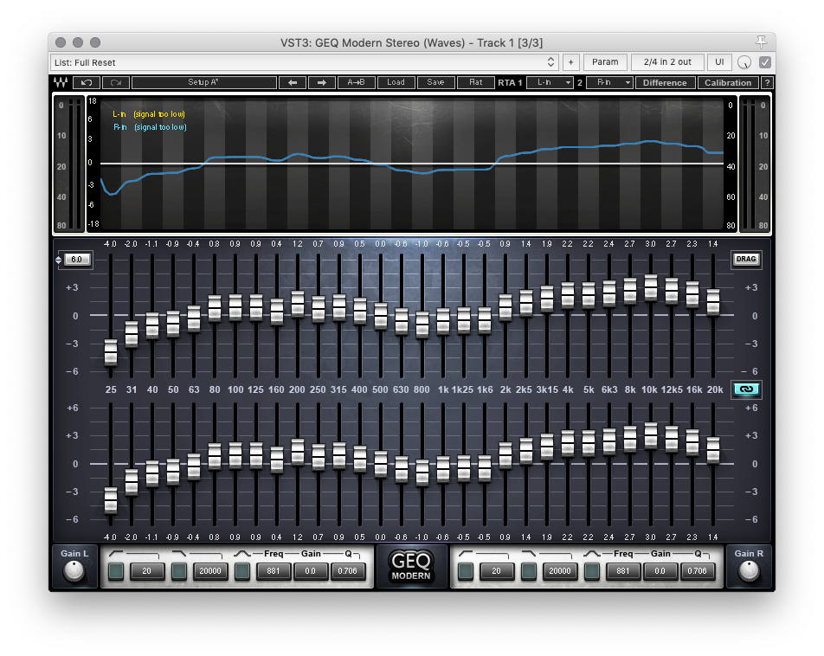Open the Calibration panel
824x656 pixels.
[730, 82]
